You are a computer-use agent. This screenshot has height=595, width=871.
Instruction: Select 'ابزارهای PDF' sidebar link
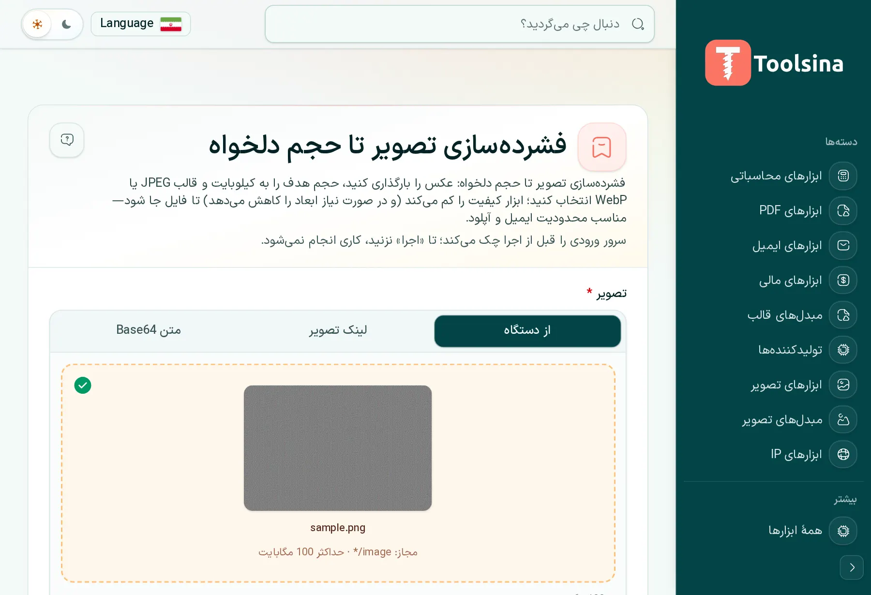pyautogui.click(x=791, y=210)
